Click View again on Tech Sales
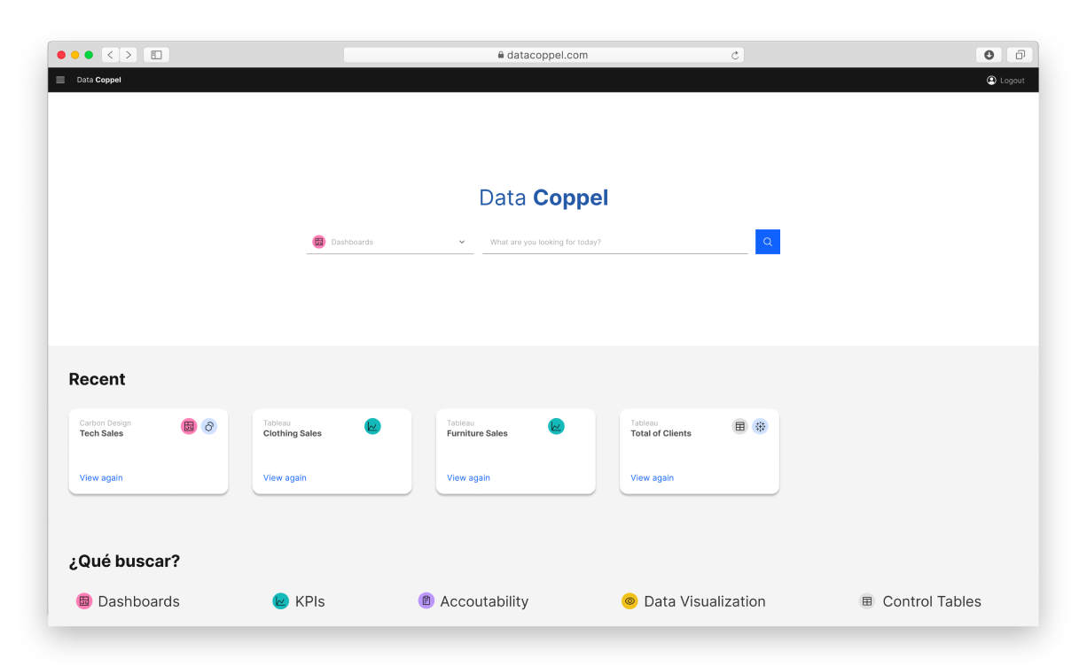Viewport: 1087px width, 666px height. point(101,477)
